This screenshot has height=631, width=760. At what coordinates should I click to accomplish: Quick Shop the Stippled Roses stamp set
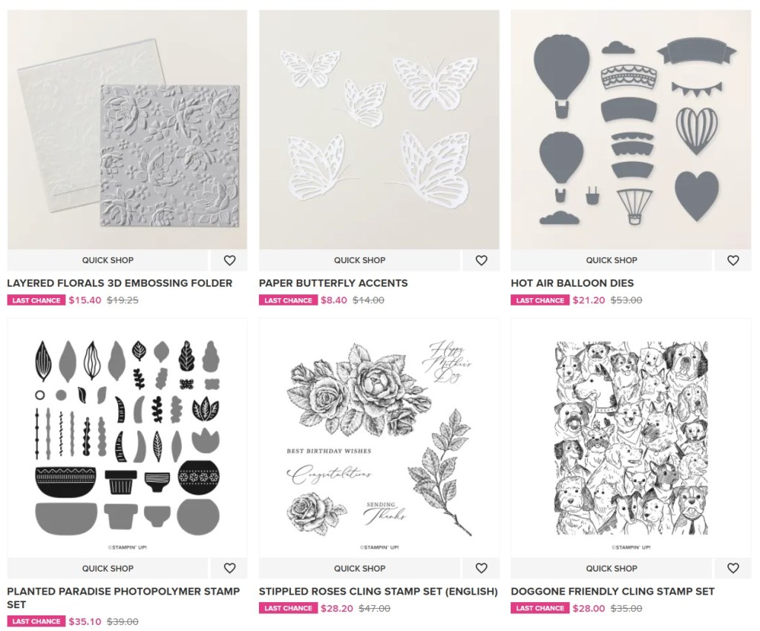359,569
